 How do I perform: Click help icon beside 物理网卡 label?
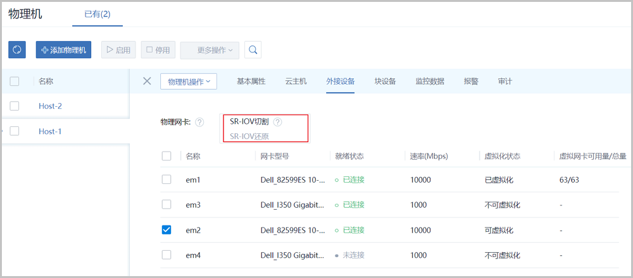[x=199, y=122]
